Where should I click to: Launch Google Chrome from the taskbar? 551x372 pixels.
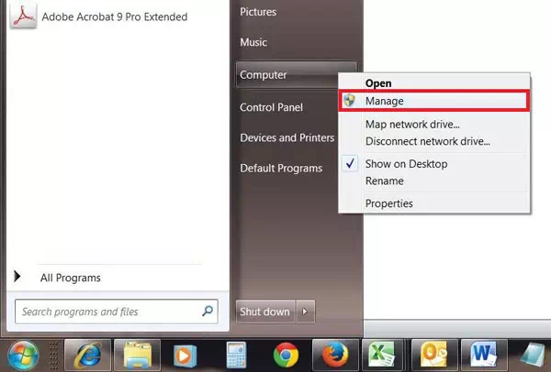[x=286, y=354]
